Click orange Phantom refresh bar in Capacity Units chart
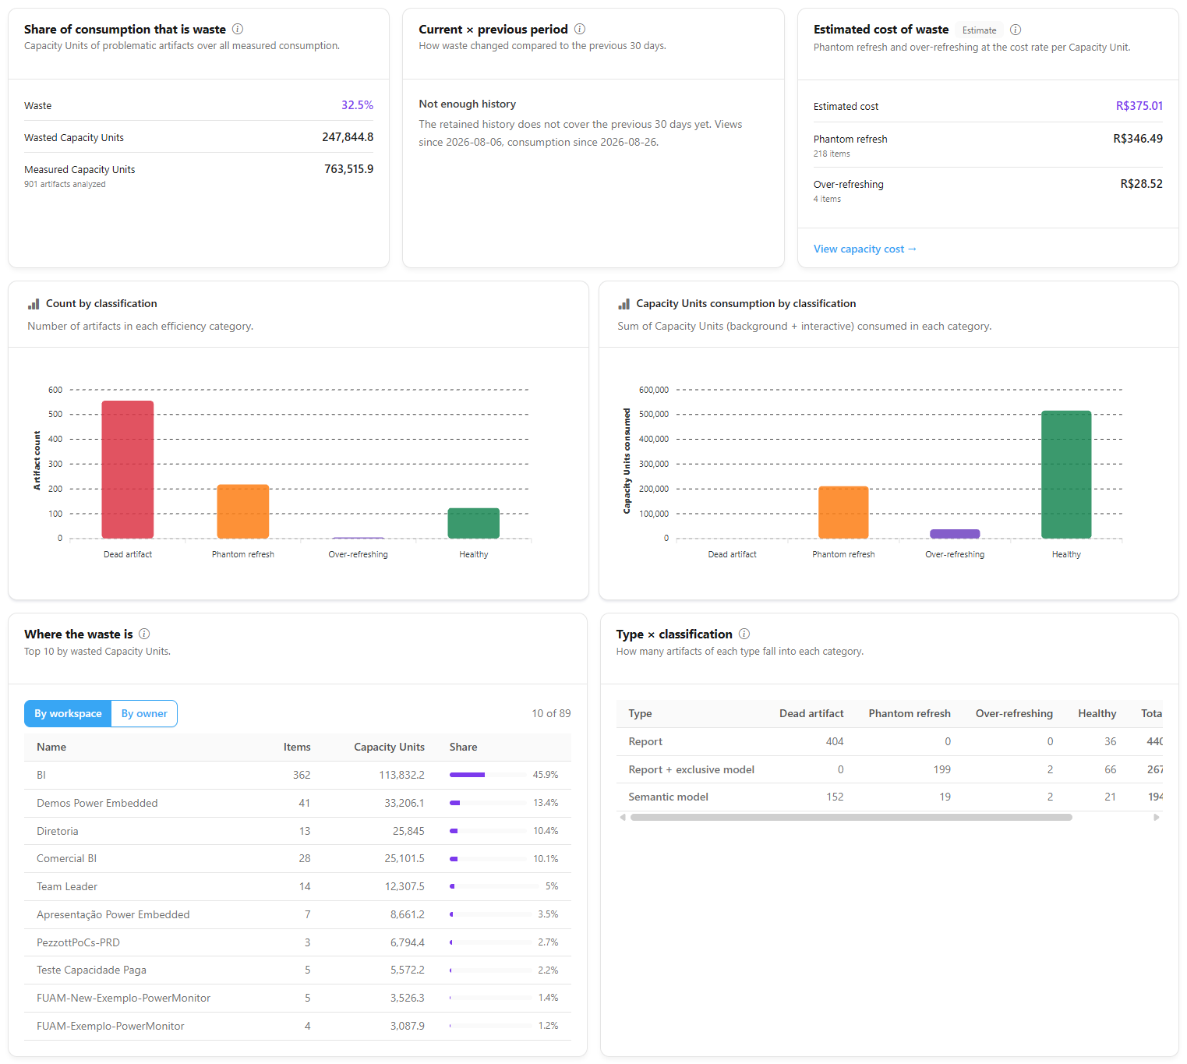The image size is (1187, 1064). tap(843, 512)
